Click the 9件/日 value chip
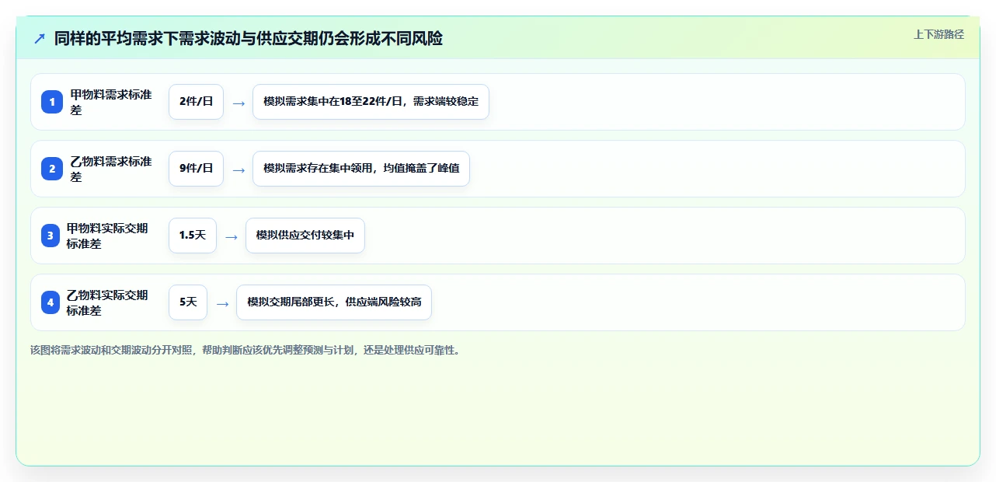Screen dimensions: 996x482 pos(196,169)
